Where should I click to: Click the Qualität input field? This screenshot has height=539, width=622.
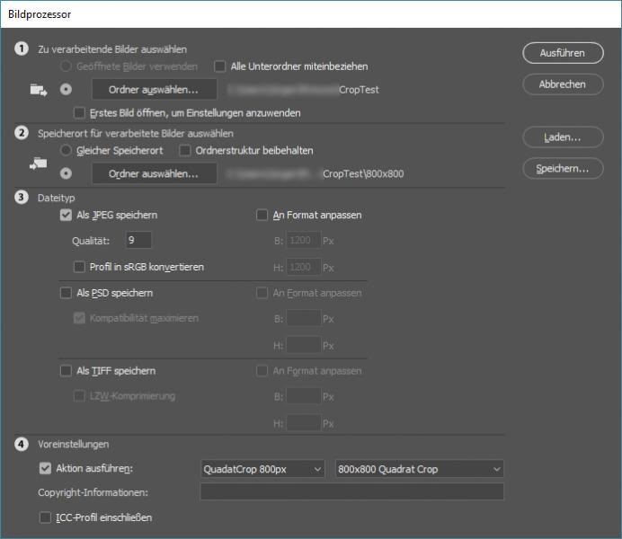pos(138,240)
